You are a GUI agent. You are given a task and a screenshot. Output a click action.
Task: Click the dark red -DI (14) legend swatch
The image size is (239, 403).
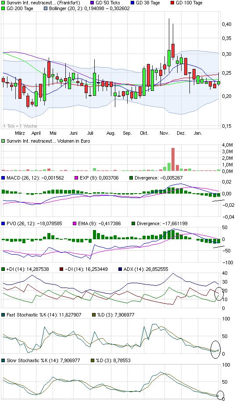[61, 270]
